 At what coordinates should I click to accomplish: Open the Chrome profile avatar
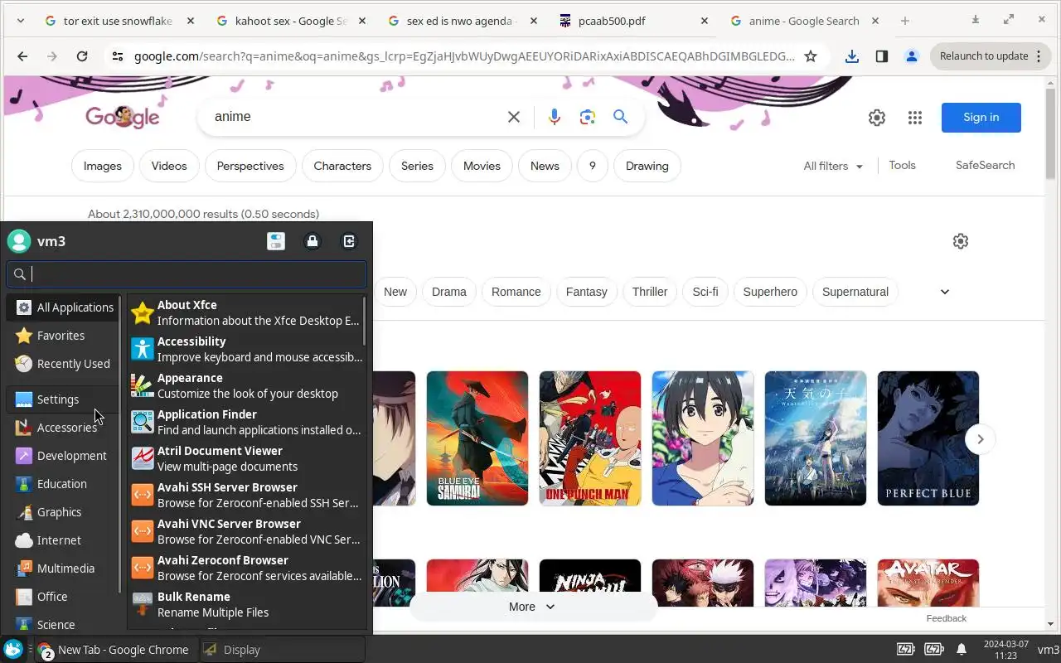[912, 56]
